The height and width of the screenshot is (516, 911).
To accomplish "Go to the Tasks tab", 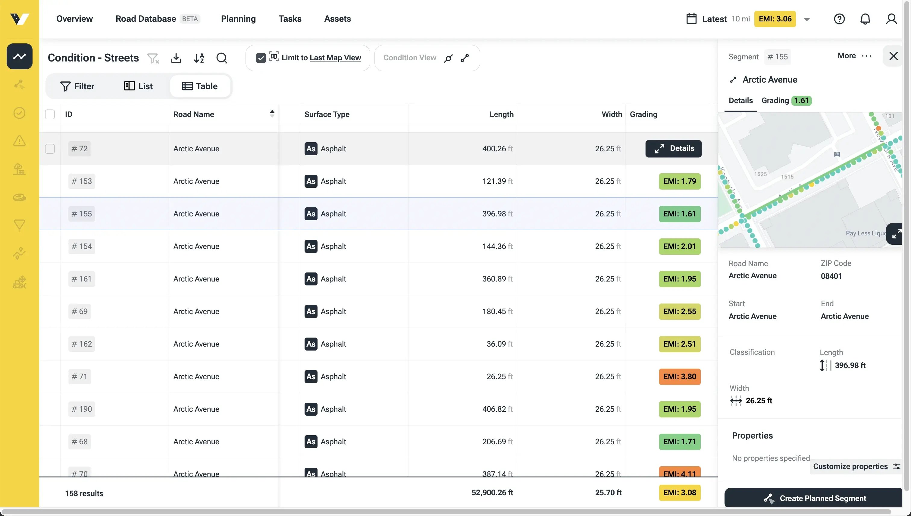I will [x=290, y=19].
